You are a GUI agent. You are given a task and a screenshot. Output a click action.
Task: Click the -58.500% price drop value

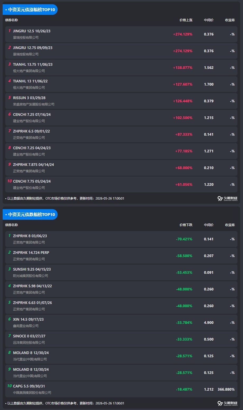184,256
